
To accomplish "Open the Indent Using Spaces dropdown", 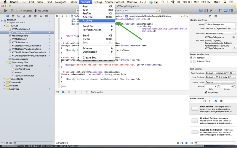I will click(x=220, y=82).
